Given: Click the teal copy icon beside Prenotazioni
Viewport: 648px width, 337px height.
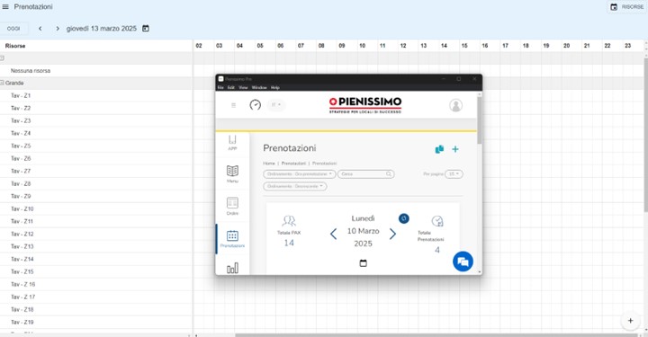Looking at the screenshot, I should pos(439,149).
